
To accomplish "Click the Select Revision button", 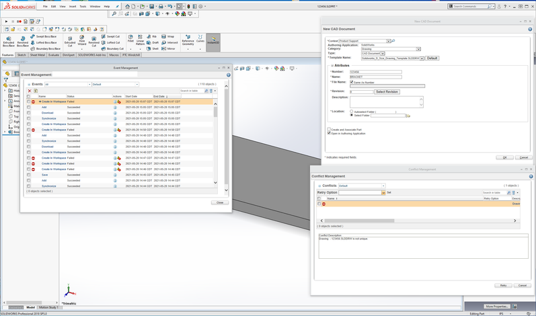I will tap(387, 91).
